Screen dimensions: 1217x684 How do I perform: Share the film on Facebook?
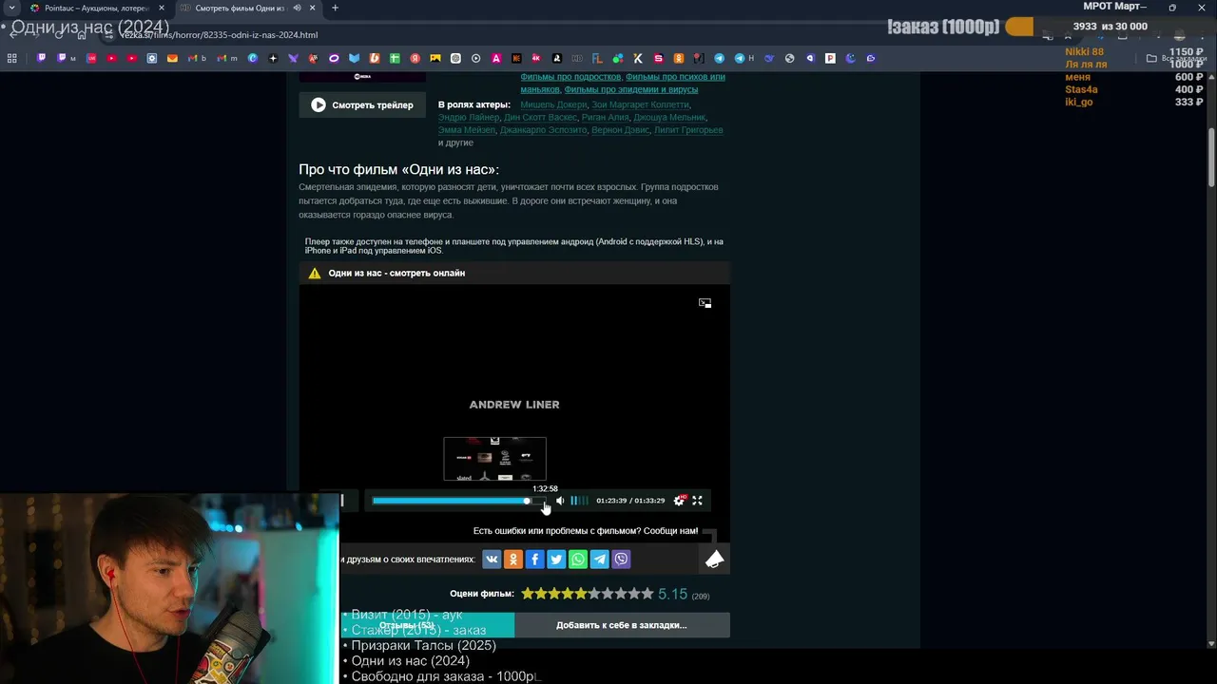(x=534, y=560)
